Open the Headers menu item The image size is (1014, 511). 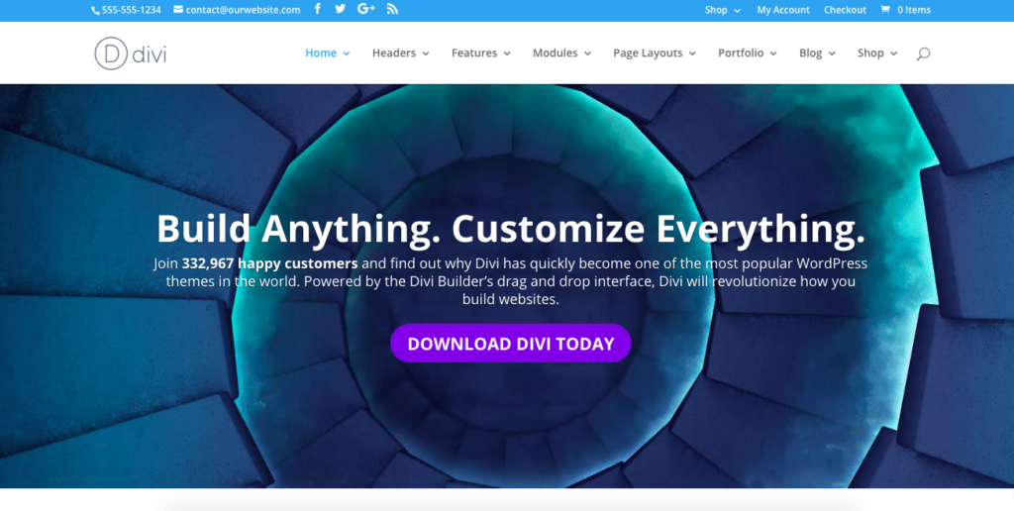394,53
